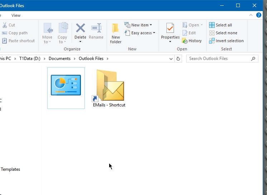Click the Move to icon
This screenshot has width=267, height=195.
(47, 29)
